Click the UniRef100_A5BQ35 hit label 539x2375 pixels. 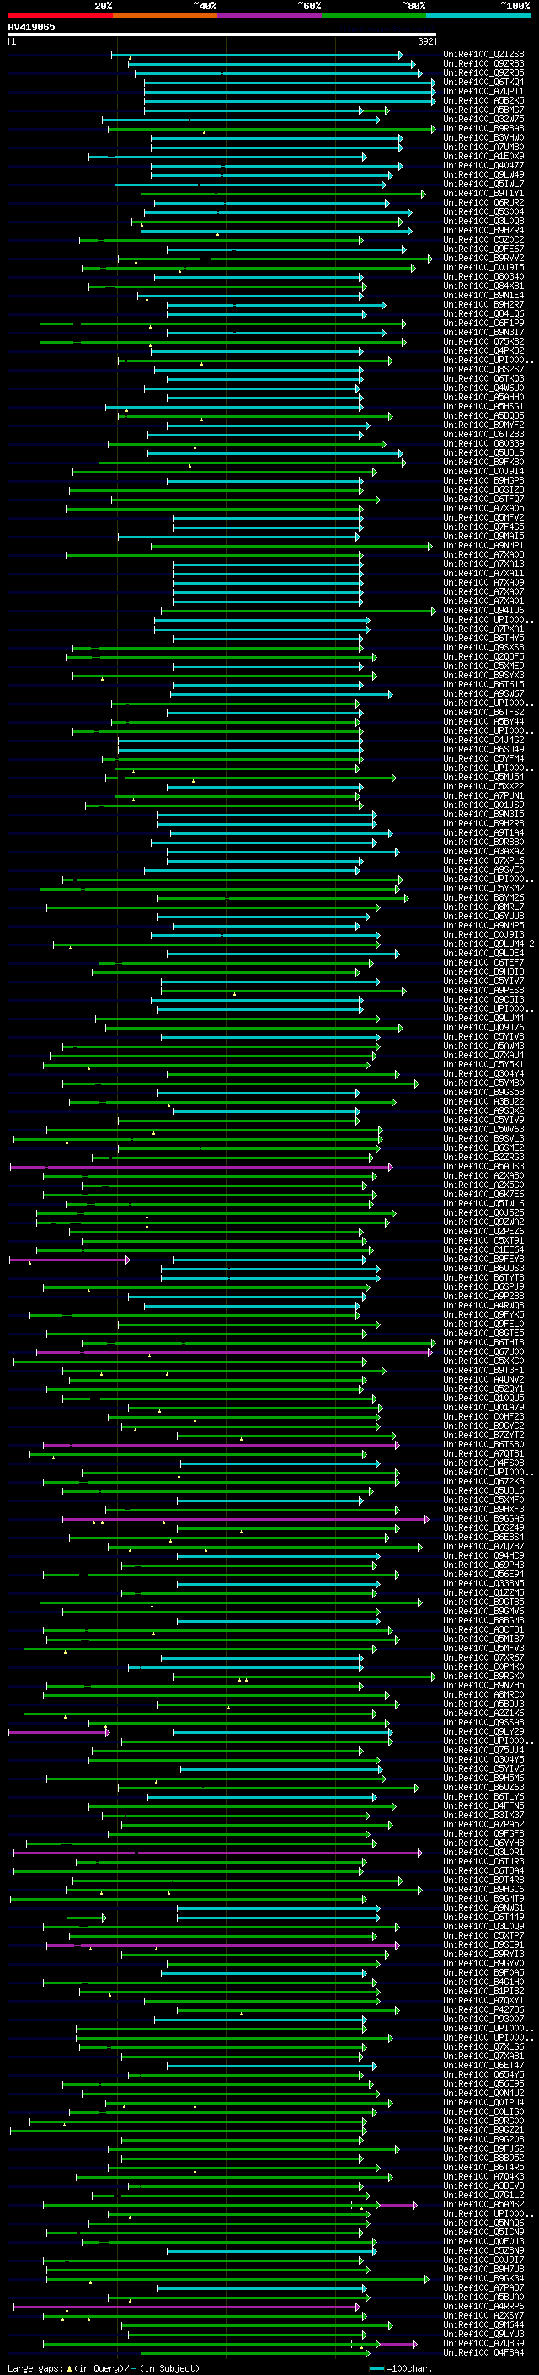click(x=483, y=416)
